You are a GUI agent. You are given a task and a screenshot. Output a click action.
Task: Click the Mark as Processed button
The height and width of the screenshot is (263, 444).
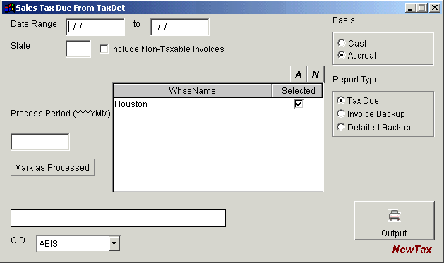[x=53, y=167]
